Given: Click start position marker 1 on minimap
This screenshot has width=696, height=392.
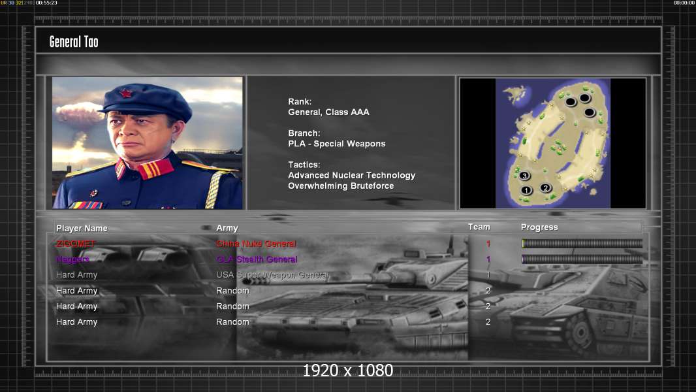Looking at the screenshot, I should tap(526, 191).
